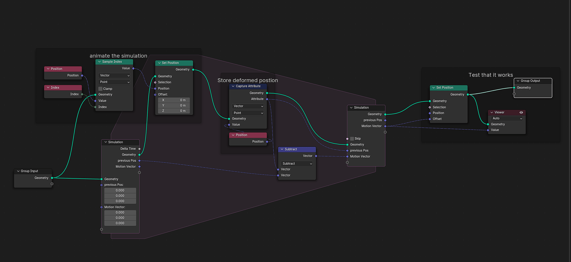Click Sample Index Index input socket

(x=95, y=107)
